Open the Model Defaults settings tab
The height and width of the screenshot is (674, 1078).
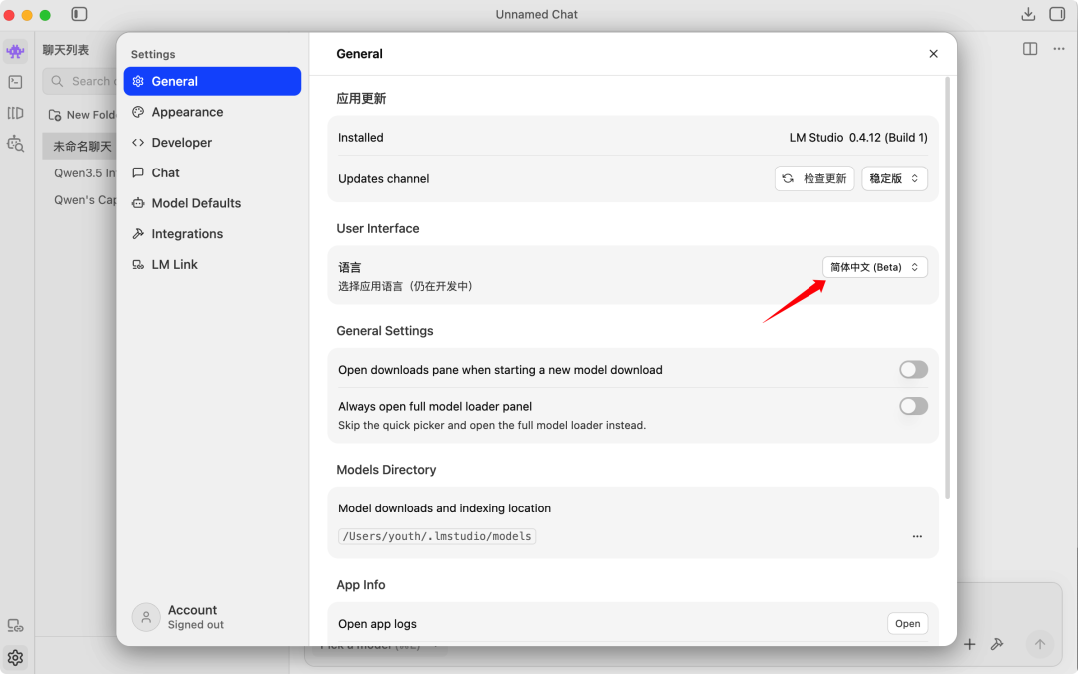(213, 203)
